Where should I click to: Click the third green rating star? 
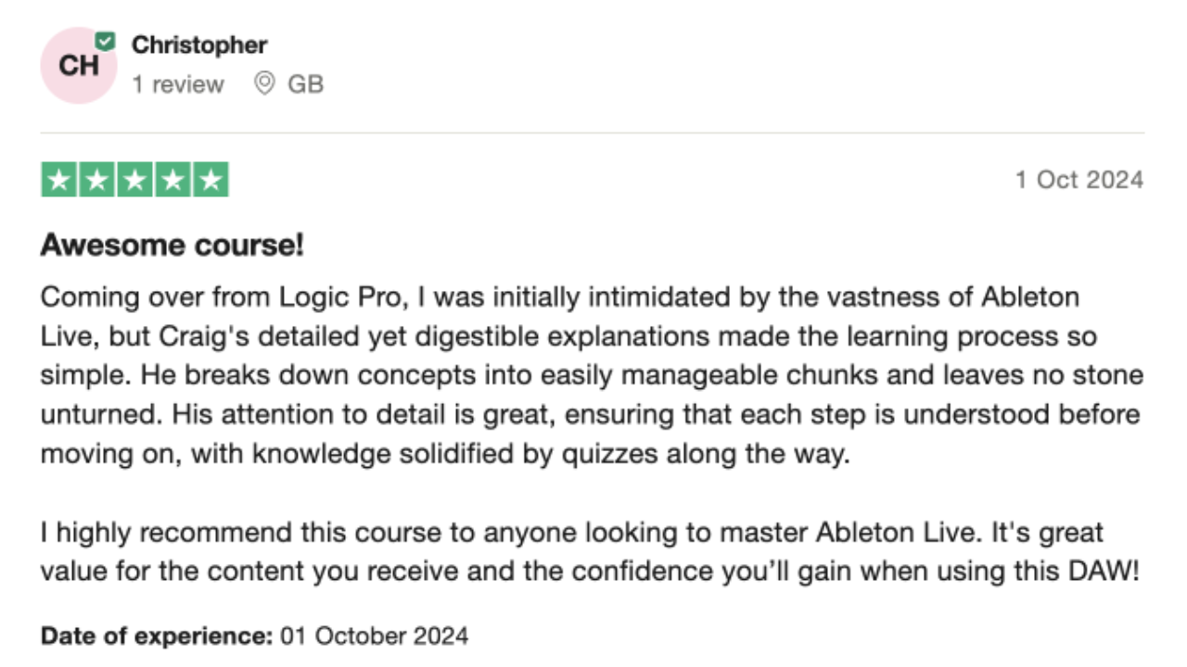point(134,181)
